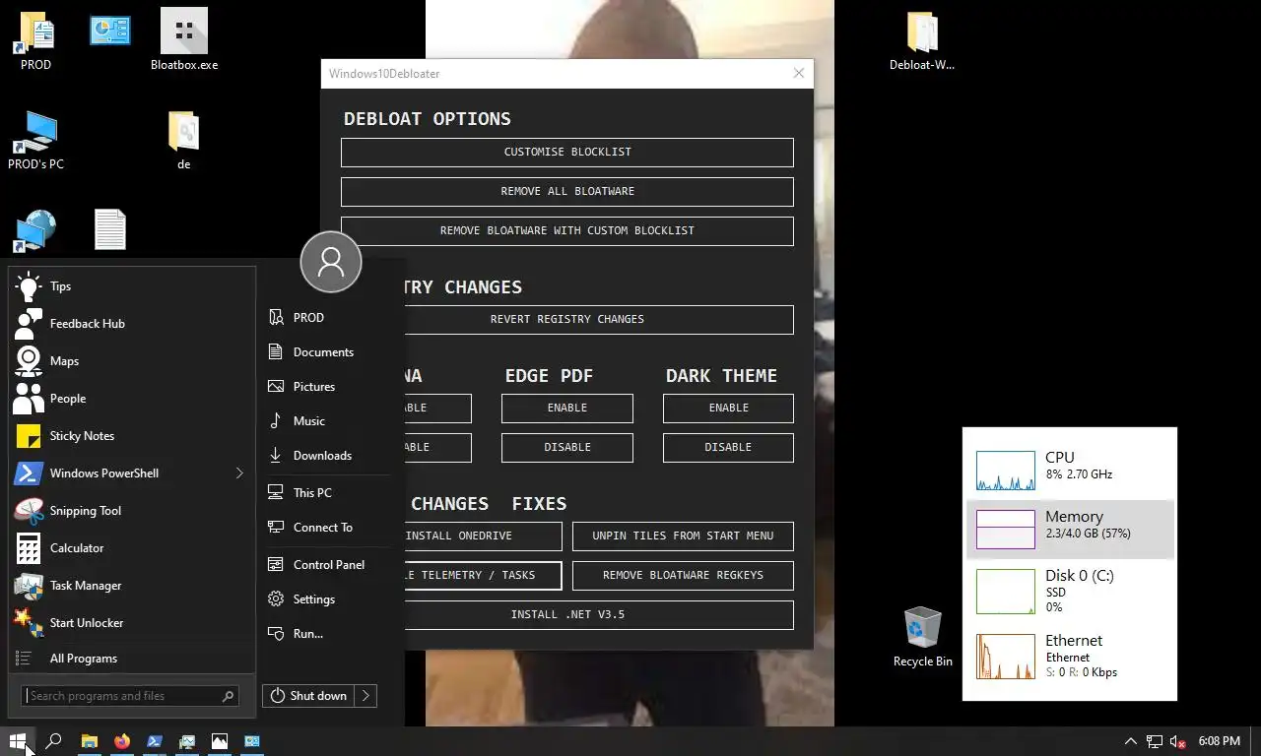The image size is (1261, 756).
Task: Click REMOVE ALL BLOATWARE button
Action: (x=567, y=192)
